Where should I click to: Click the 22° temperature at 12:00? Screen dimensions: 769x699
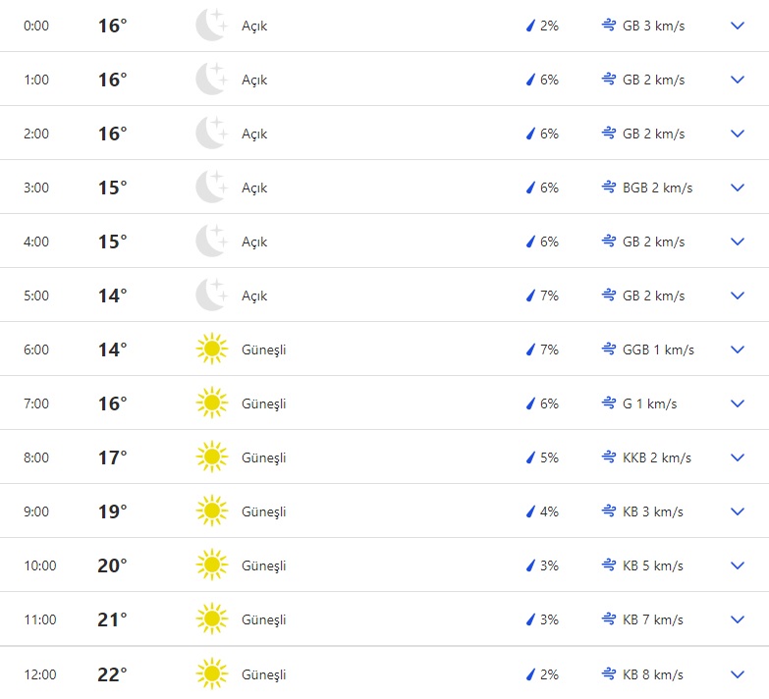[112, 674]
